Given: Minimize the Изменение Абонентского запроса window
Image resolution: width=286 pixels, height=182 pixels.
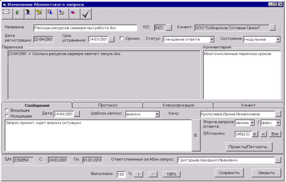Looking at the screenshot, I should (x=271, y=4).
